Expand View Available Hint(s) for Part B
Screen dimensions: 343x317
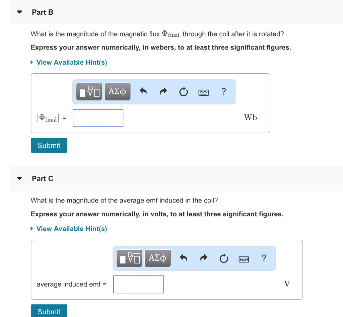coord(69,62)
